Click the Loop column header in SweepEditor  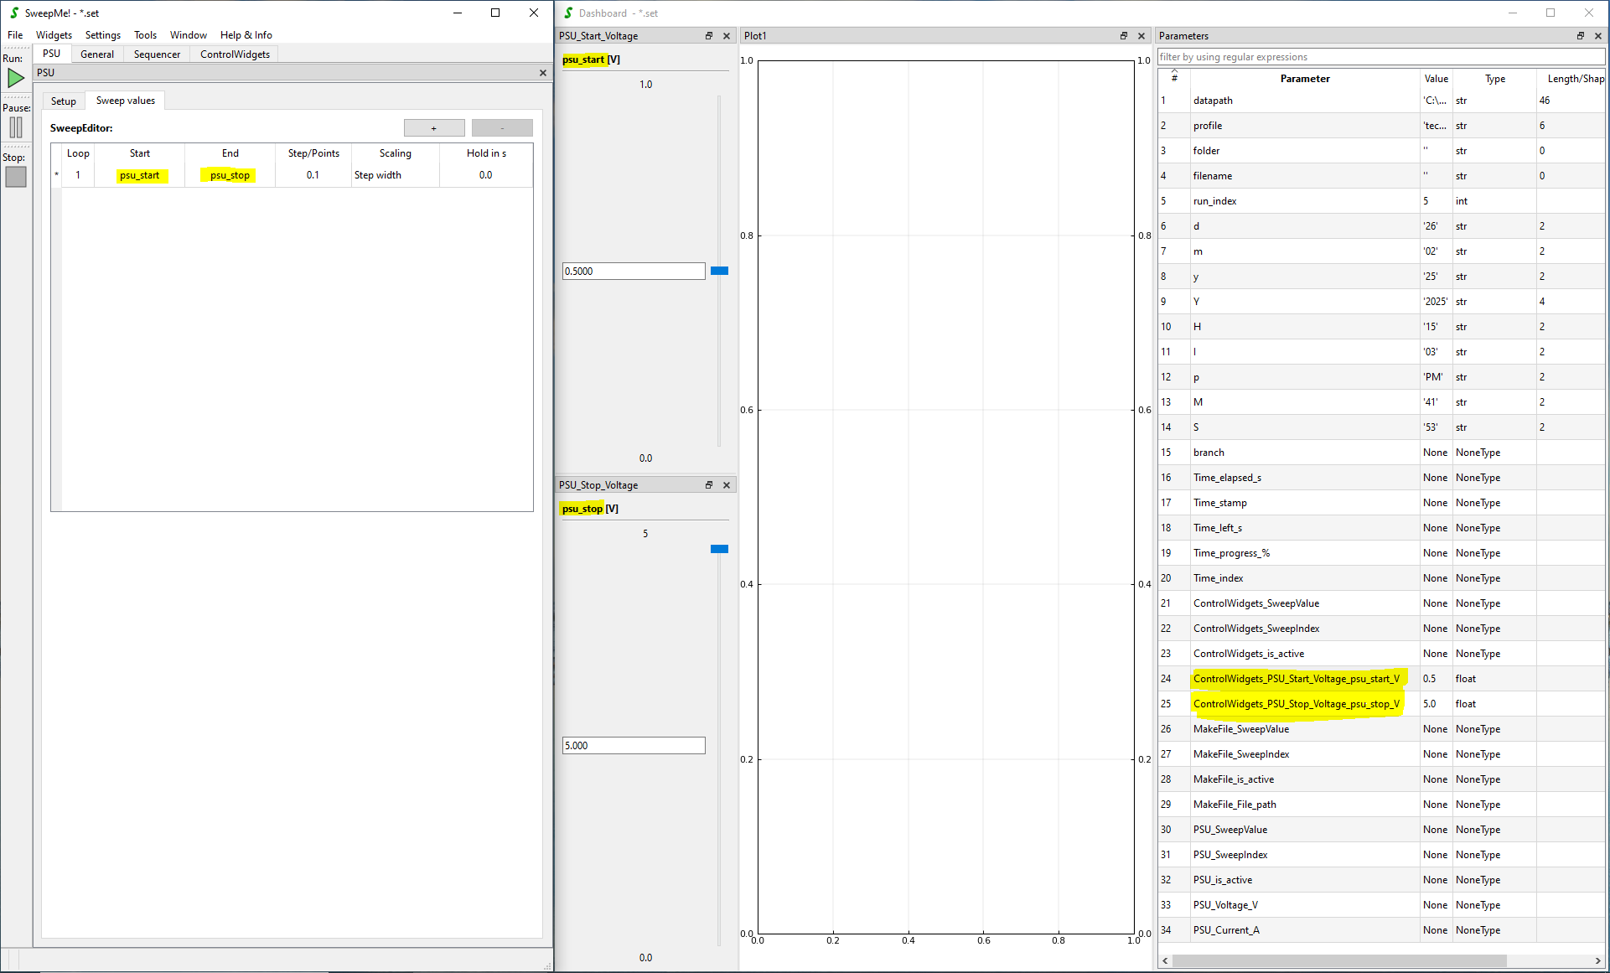[78, 153]
